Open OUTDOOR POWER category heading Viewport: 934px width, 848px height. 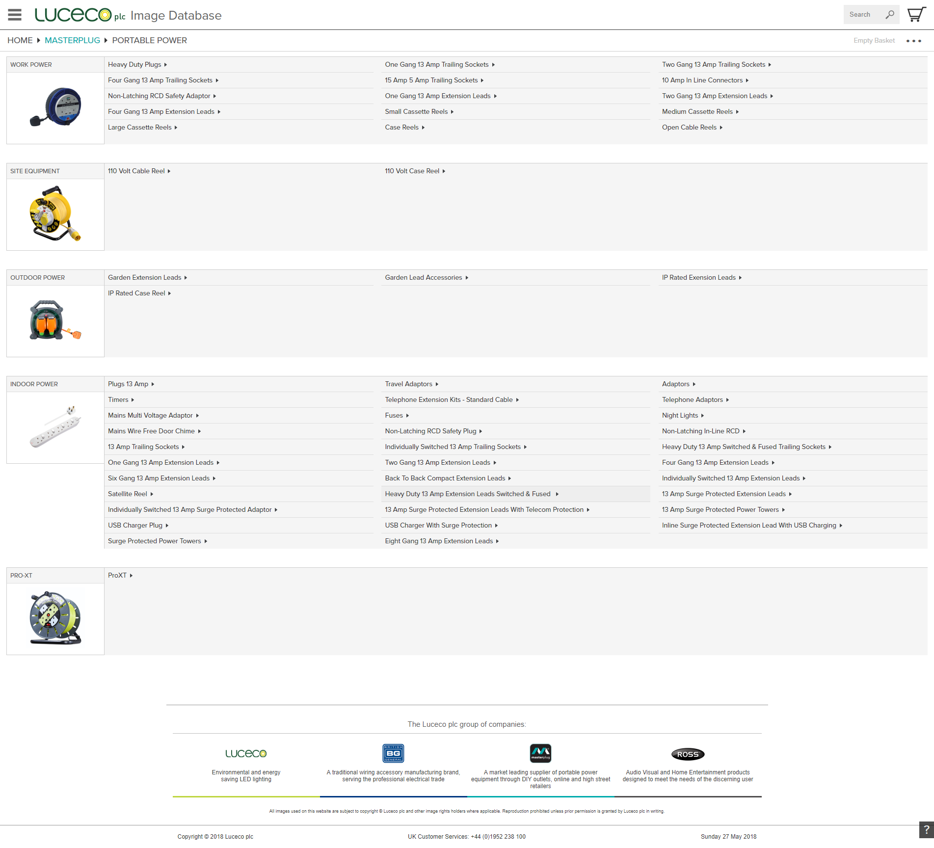point(37,277)
